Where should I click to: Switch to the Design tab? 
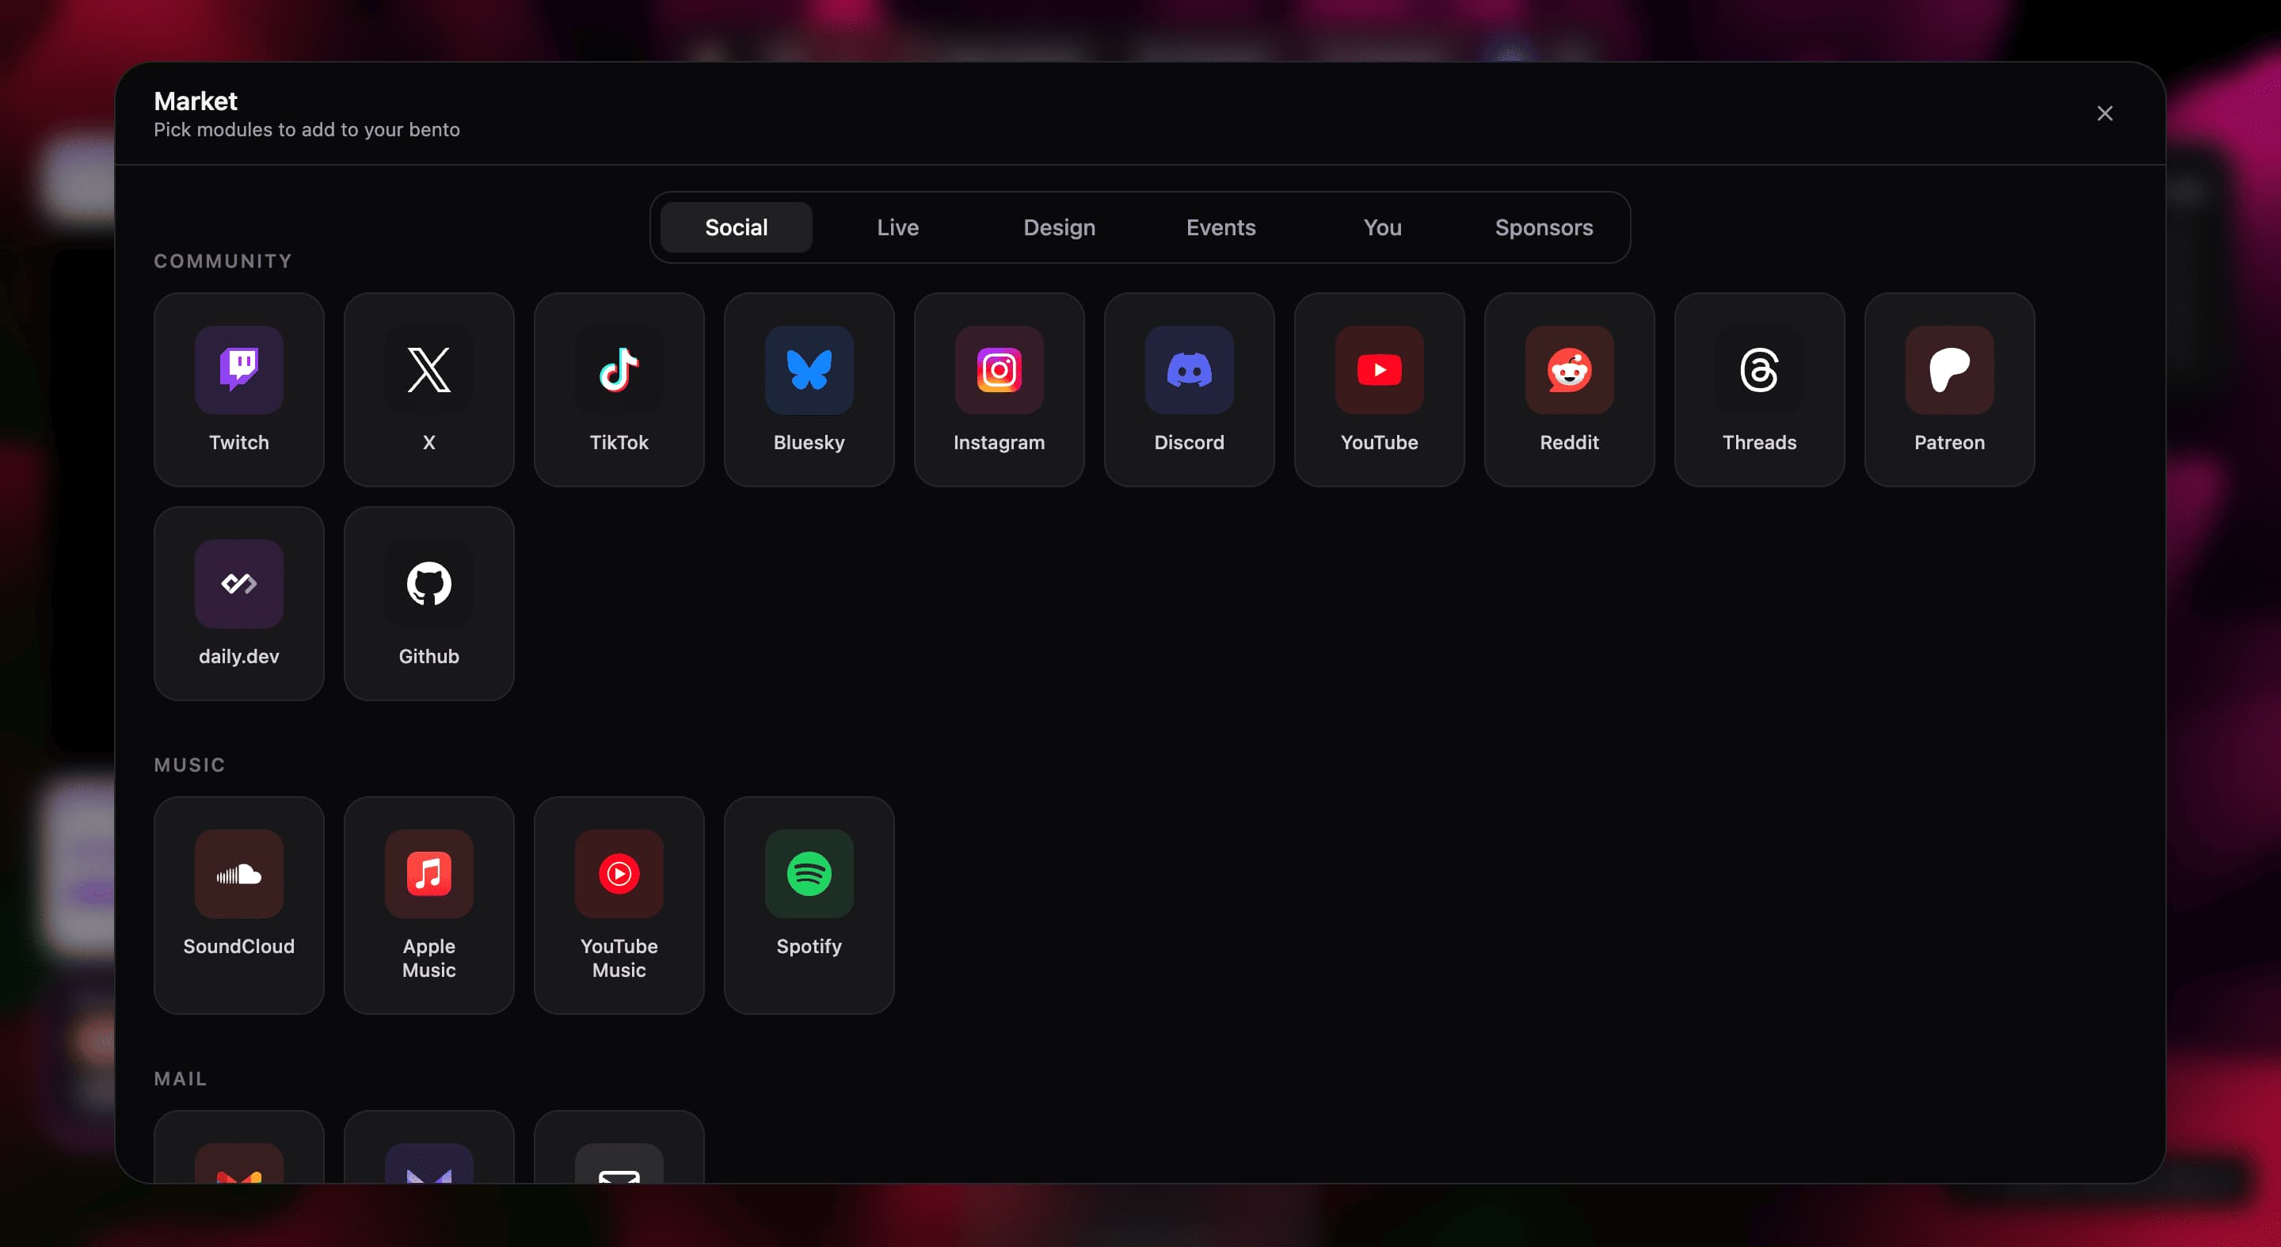click(1059, 227)
